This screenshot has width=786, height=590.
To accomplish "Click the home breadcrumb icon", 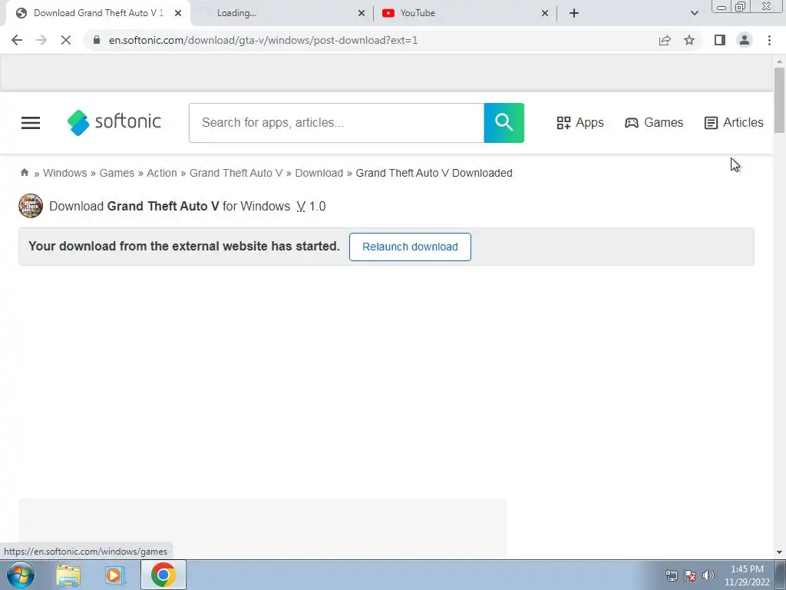I will coord(25,173).
